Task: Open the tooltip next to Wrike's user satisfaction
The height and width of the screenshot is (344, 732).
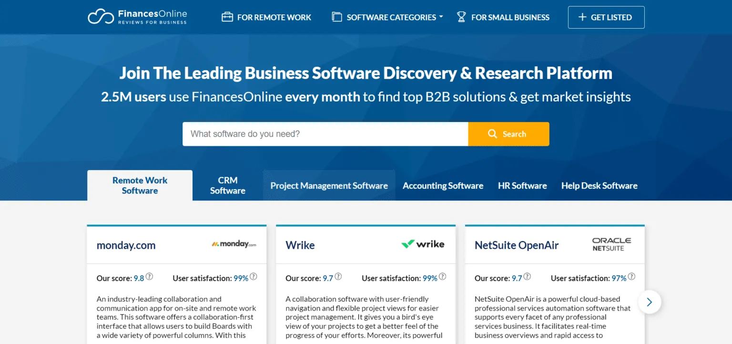Action: [442, 276]
